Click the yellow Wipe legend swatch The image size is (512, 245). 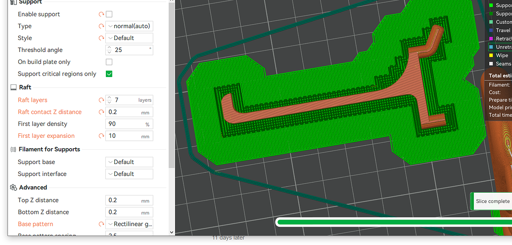[x=491, y=55]
